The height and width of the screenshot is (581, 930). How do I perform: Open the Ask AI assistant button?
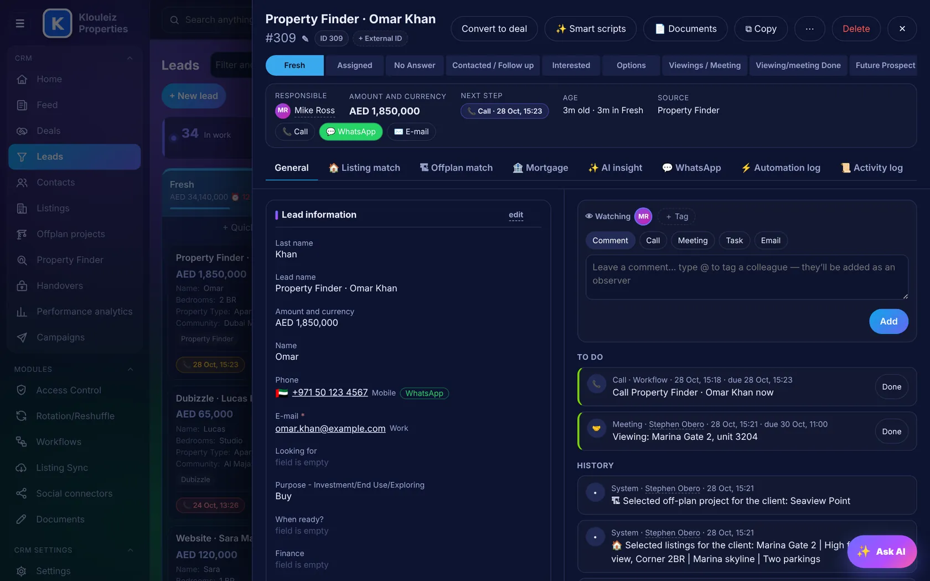882,551
